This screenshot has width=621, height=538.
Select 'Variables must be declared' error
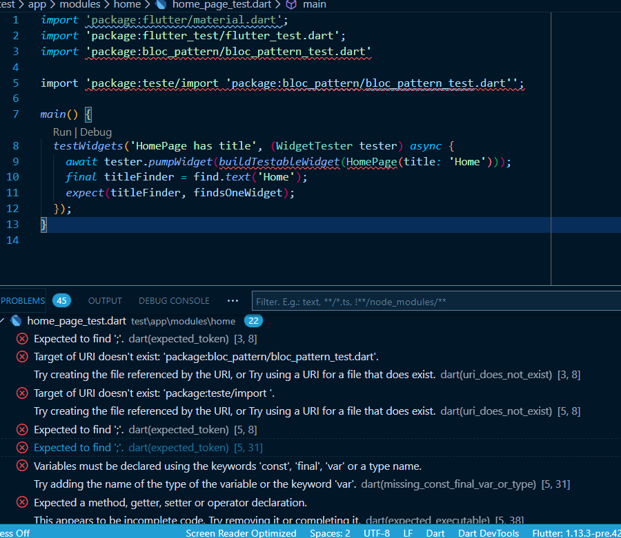(x=228, y=466)
